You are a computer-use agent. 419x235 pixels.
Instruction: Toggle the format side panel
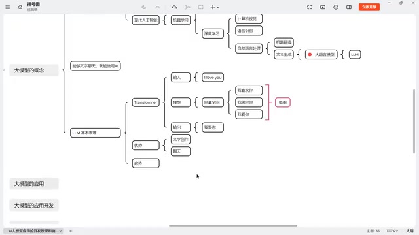pyautogui.click(x=349, y=7)
